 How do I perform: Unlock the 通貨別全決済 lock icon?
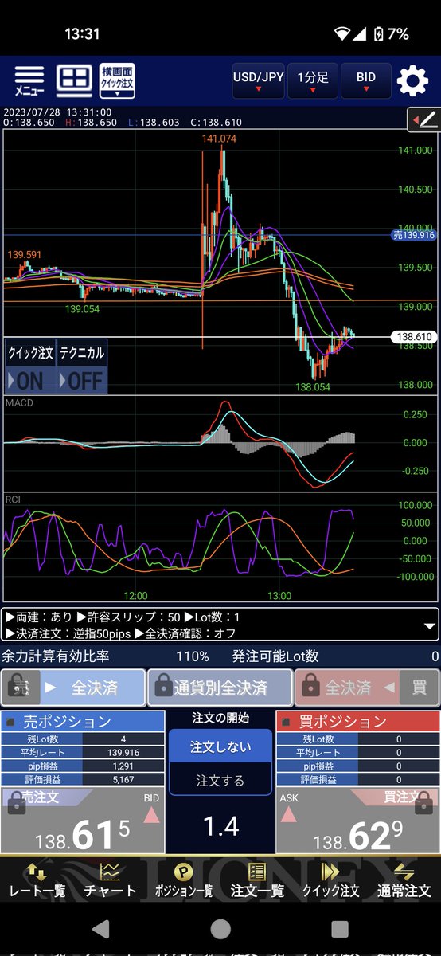163,687
